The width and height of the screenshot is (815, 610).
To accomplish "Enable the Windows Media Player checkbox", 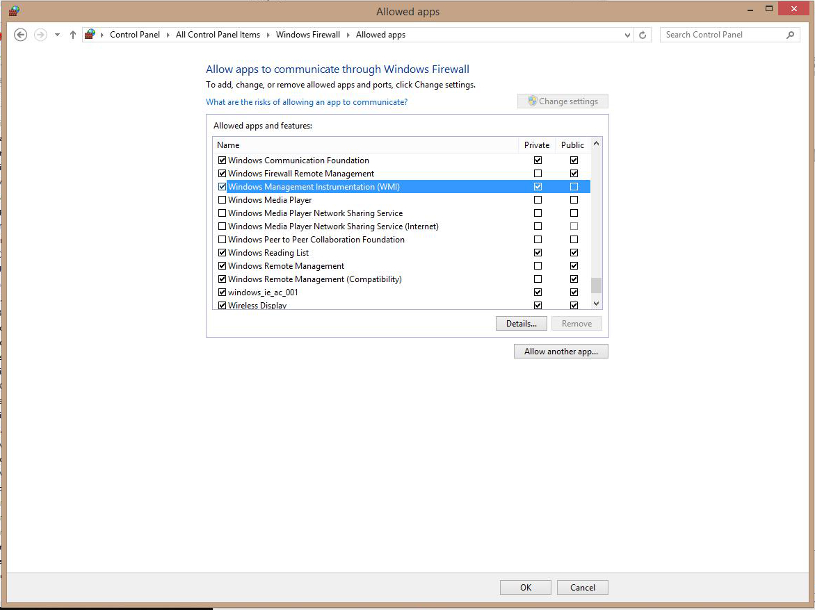I will click(x=222, y=200).
